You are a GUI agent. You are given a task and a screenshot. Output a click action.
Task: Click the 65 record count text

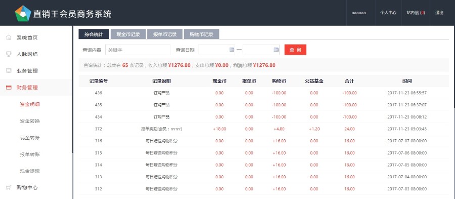[x=125, y=65]
